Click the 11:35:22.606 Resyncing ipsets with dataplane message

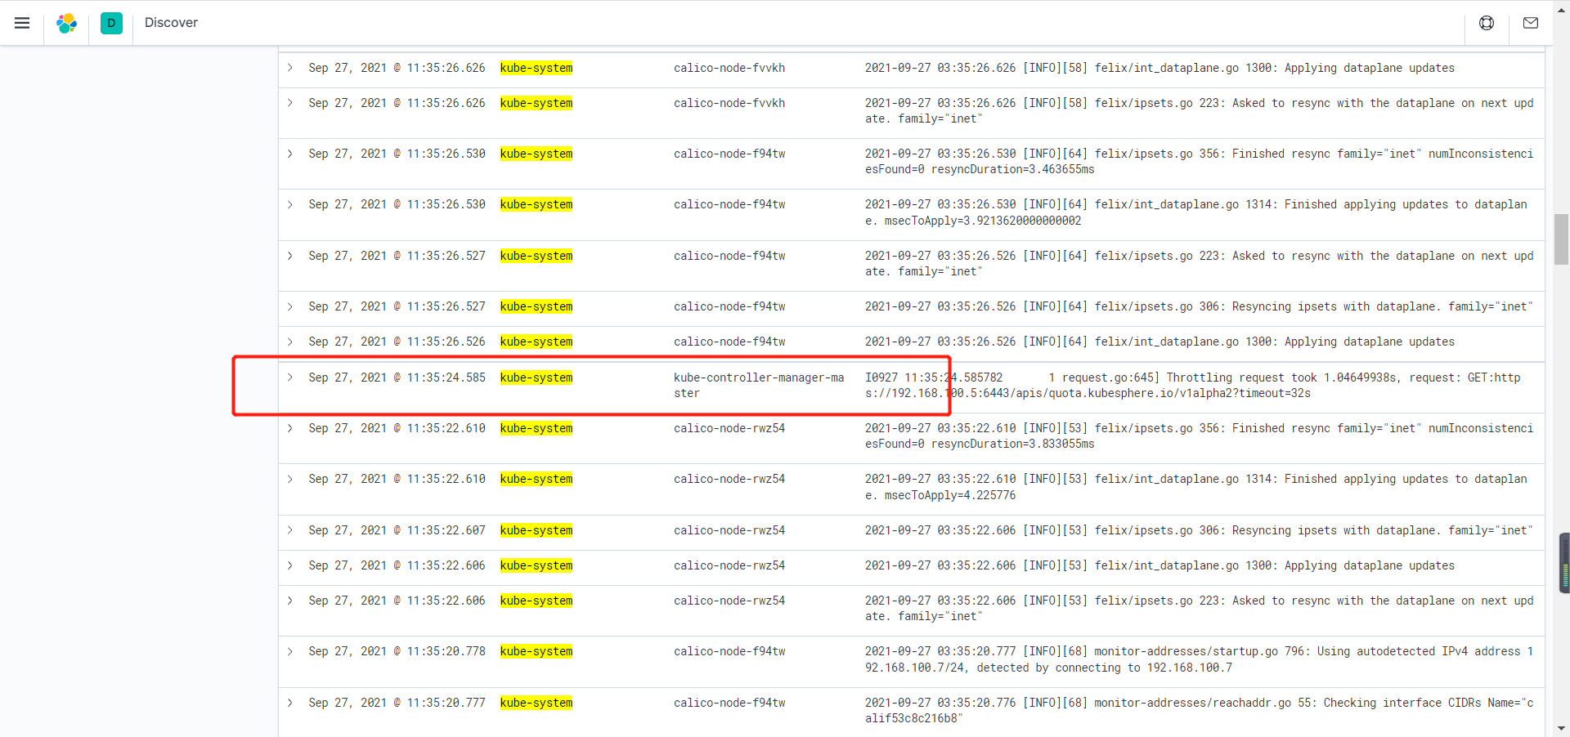click(x=1199, y=530)
